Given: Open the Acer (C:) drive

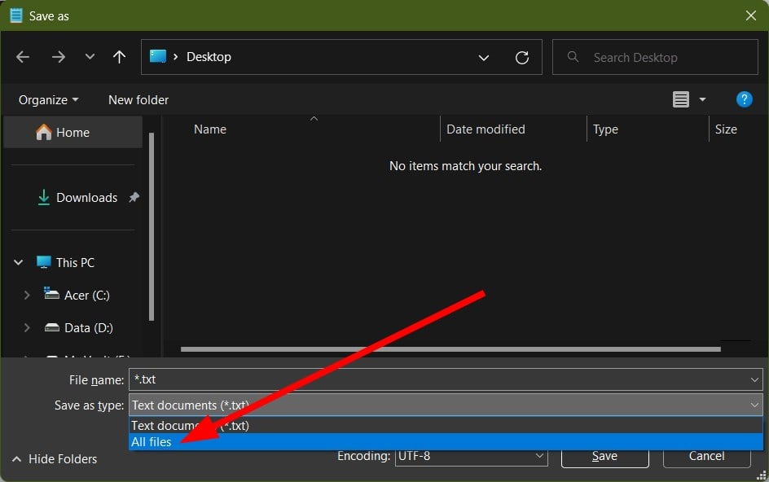Looking at the screenshot, I should [84, 295].
